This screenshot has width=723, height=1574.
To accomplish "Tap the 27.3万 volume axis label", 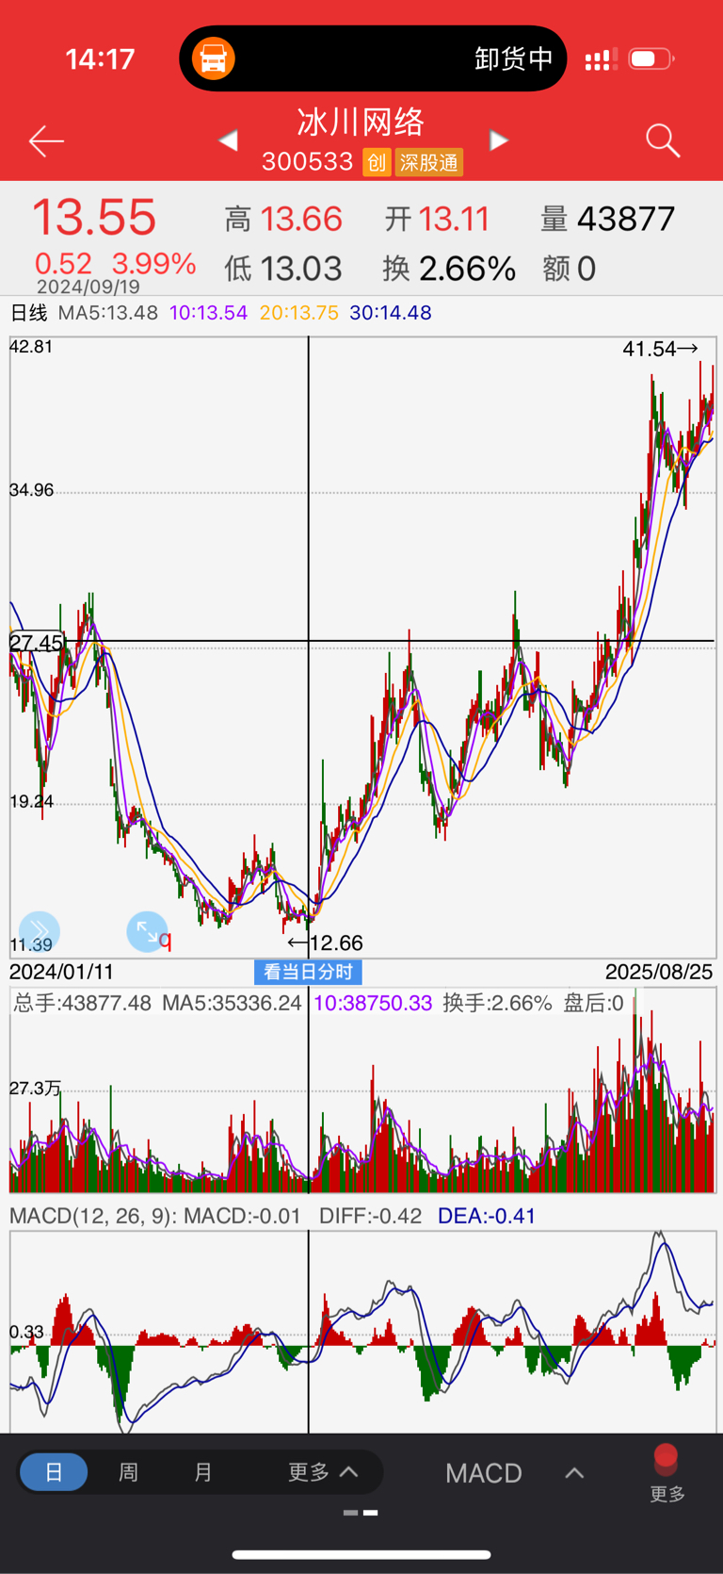I will [x=35, y=1089].
